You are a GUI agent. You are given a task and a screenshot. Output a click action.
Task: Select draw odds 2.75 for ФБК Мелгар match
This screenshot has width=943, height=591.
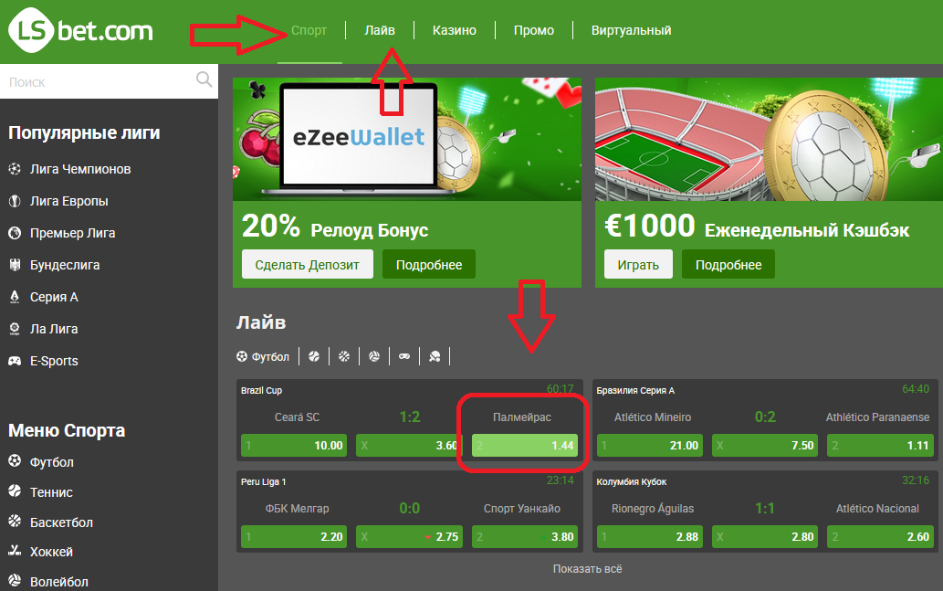tap(409, 537)
